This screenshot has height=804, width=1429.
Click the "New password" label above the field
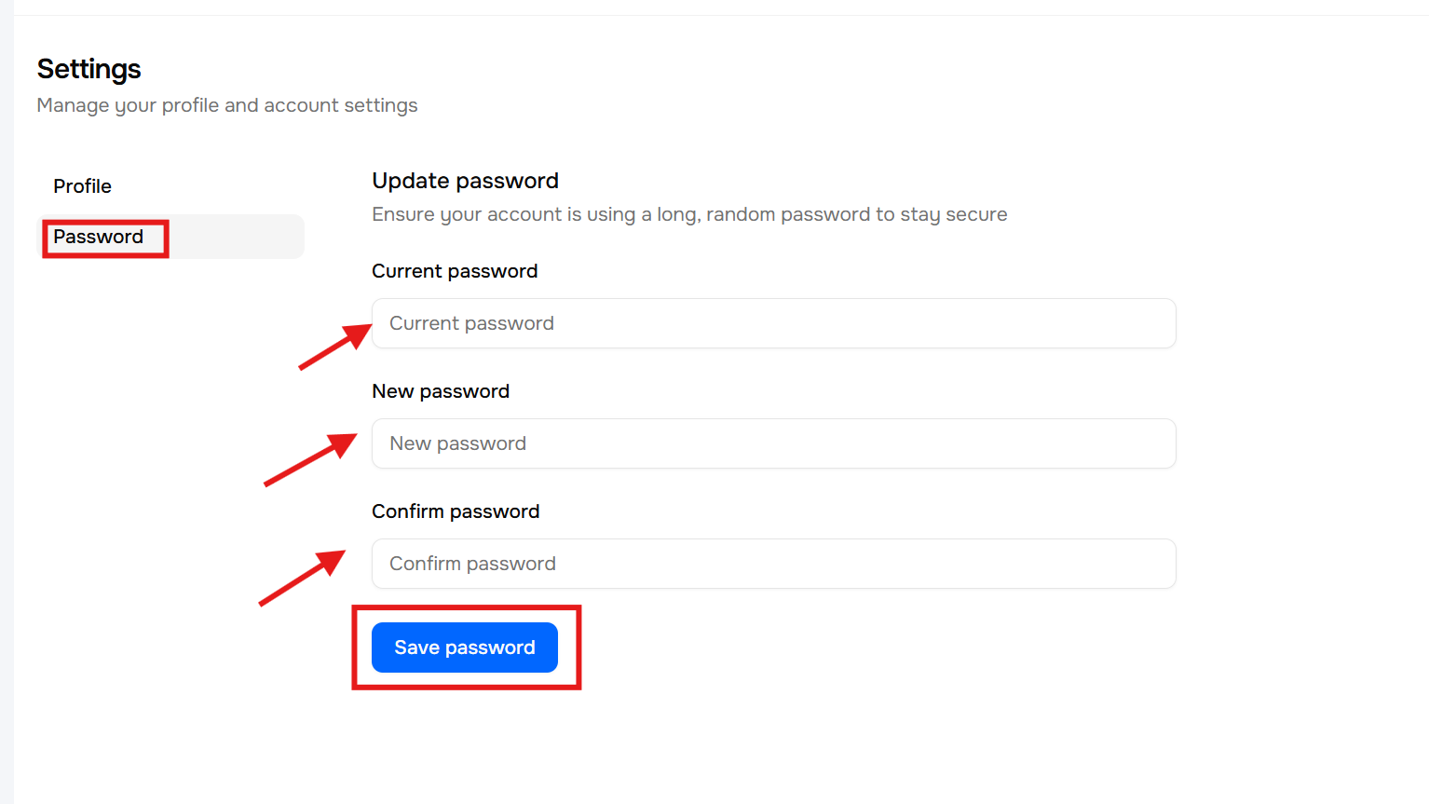[x=441, y=391]
